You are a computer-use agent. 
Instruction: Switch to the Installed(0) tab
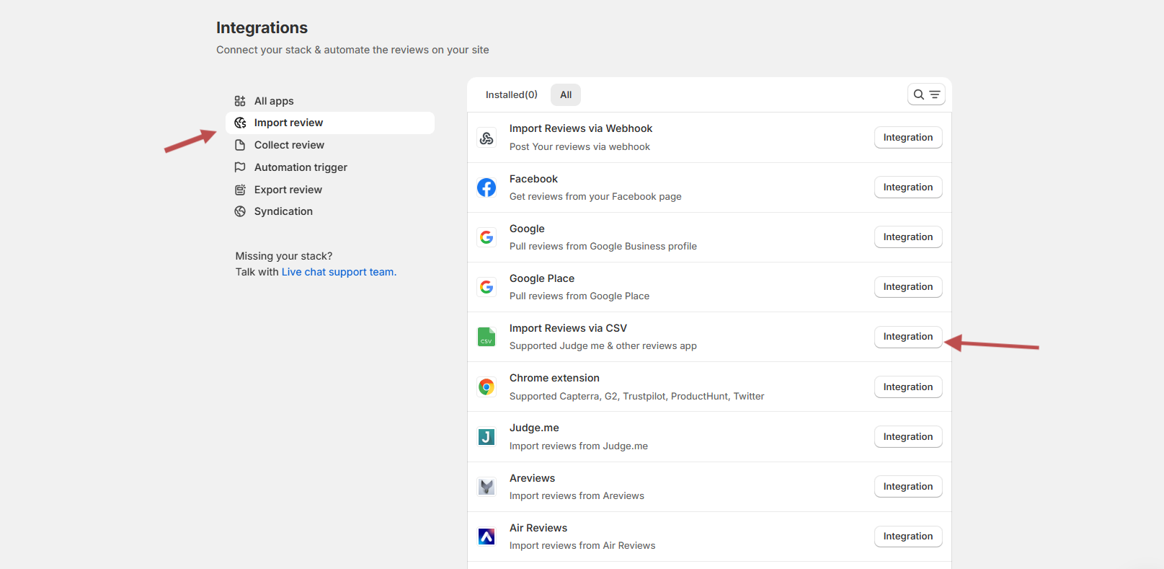point(511,94)
